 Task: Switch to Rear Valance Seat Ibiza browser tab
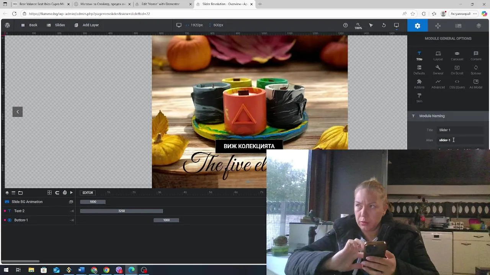click(x=41, y=4)
